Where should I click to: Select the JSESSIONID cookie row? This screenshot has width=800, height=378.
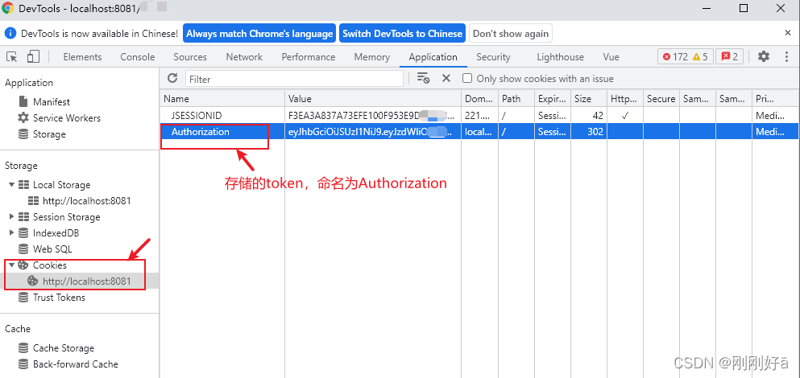point(479,116)
